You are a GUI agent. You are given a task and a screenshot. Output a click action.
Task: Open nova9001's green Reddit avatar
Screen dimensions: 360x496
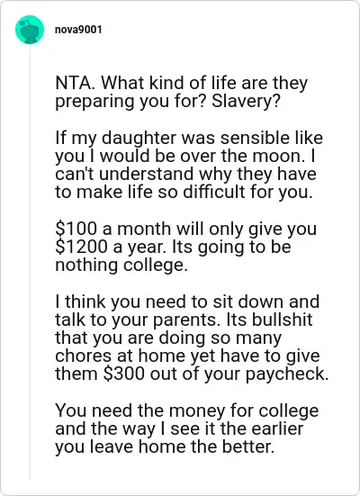tap(30, 30)
